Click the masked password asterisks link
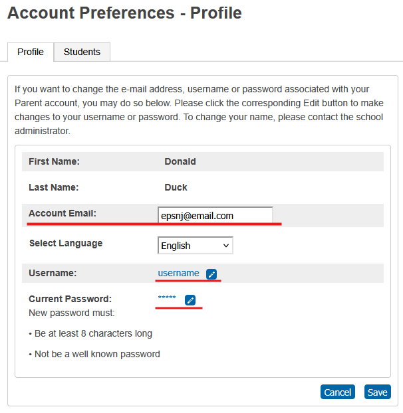Image resolution: width=403 pixels, height=413 pixels. 167,297
